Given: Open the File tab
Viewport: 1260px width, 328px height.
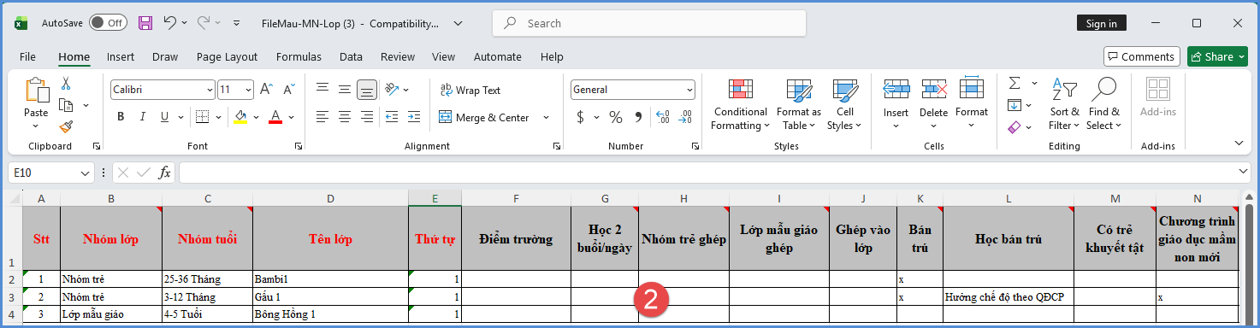Looking at the screenshot, I should click(27, 56).
